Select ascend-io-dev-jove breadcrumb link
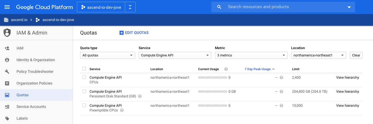Screen dimensions: 373x124 point(58,20)
